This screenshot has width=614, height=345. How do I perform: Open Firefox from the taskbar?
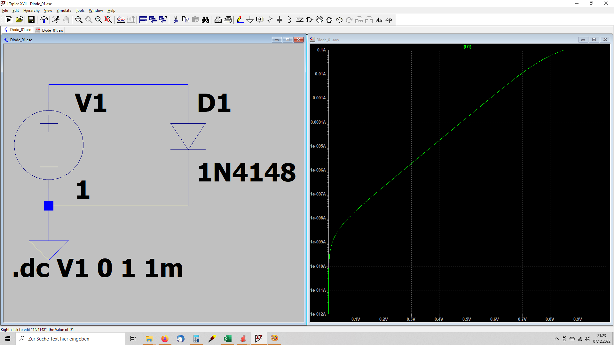165,339
